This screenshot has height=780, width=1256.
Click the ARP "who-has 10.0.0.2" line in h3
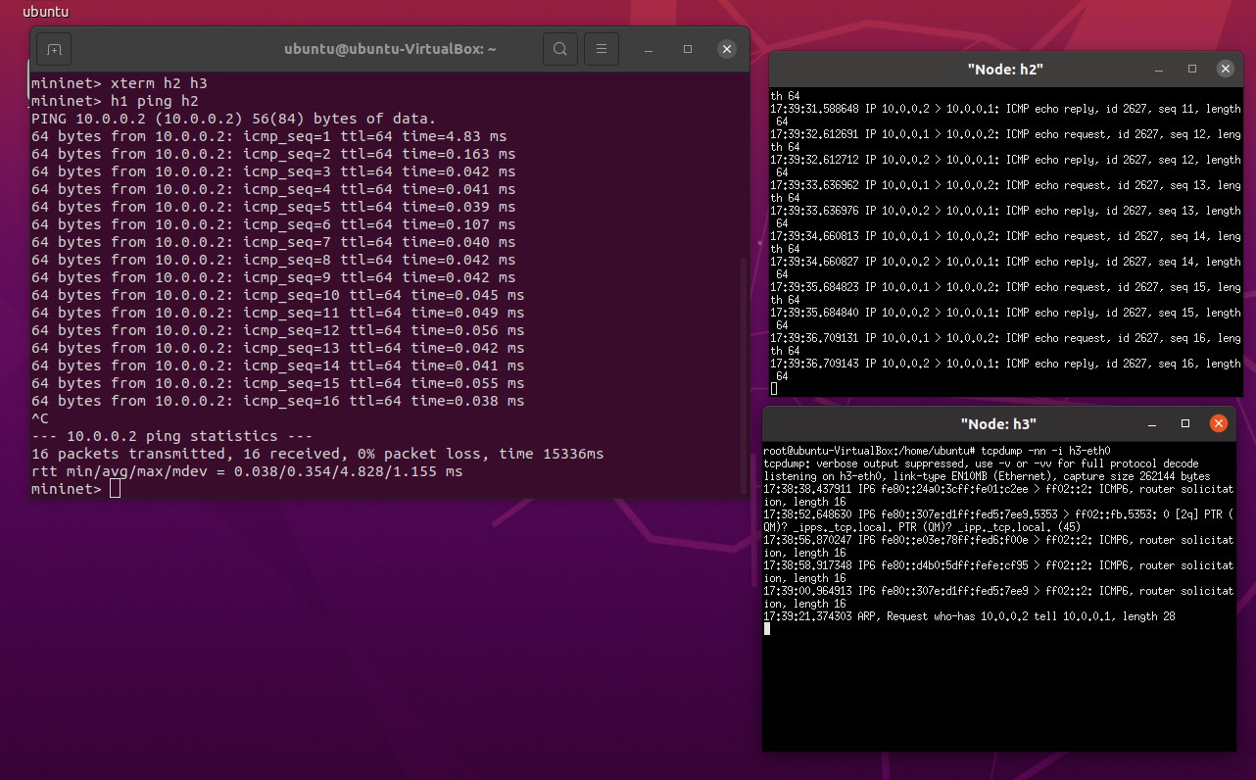pos(970,616)
